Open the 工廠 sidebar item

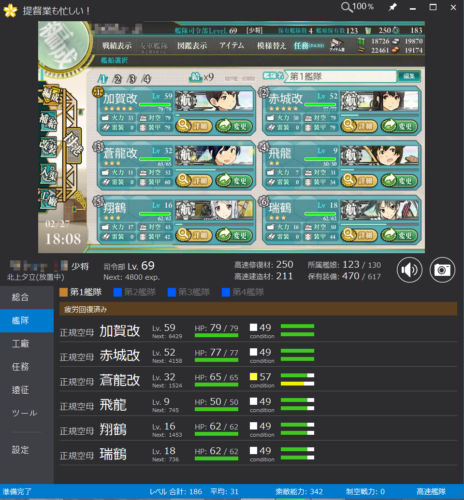[27, 344]
